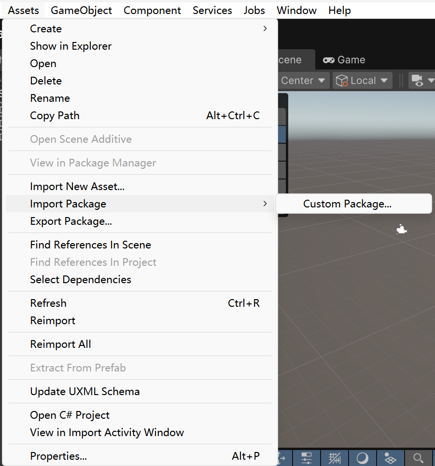Click the magnifier search icon in bottom toolbar
The image size is (435, 466).
coord(419,458)
